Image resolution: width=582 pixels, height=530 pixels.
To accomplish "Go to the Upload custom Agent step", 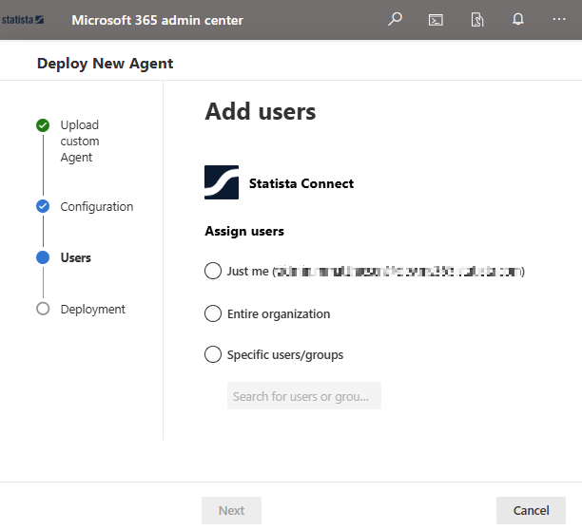I will [80, 141].
